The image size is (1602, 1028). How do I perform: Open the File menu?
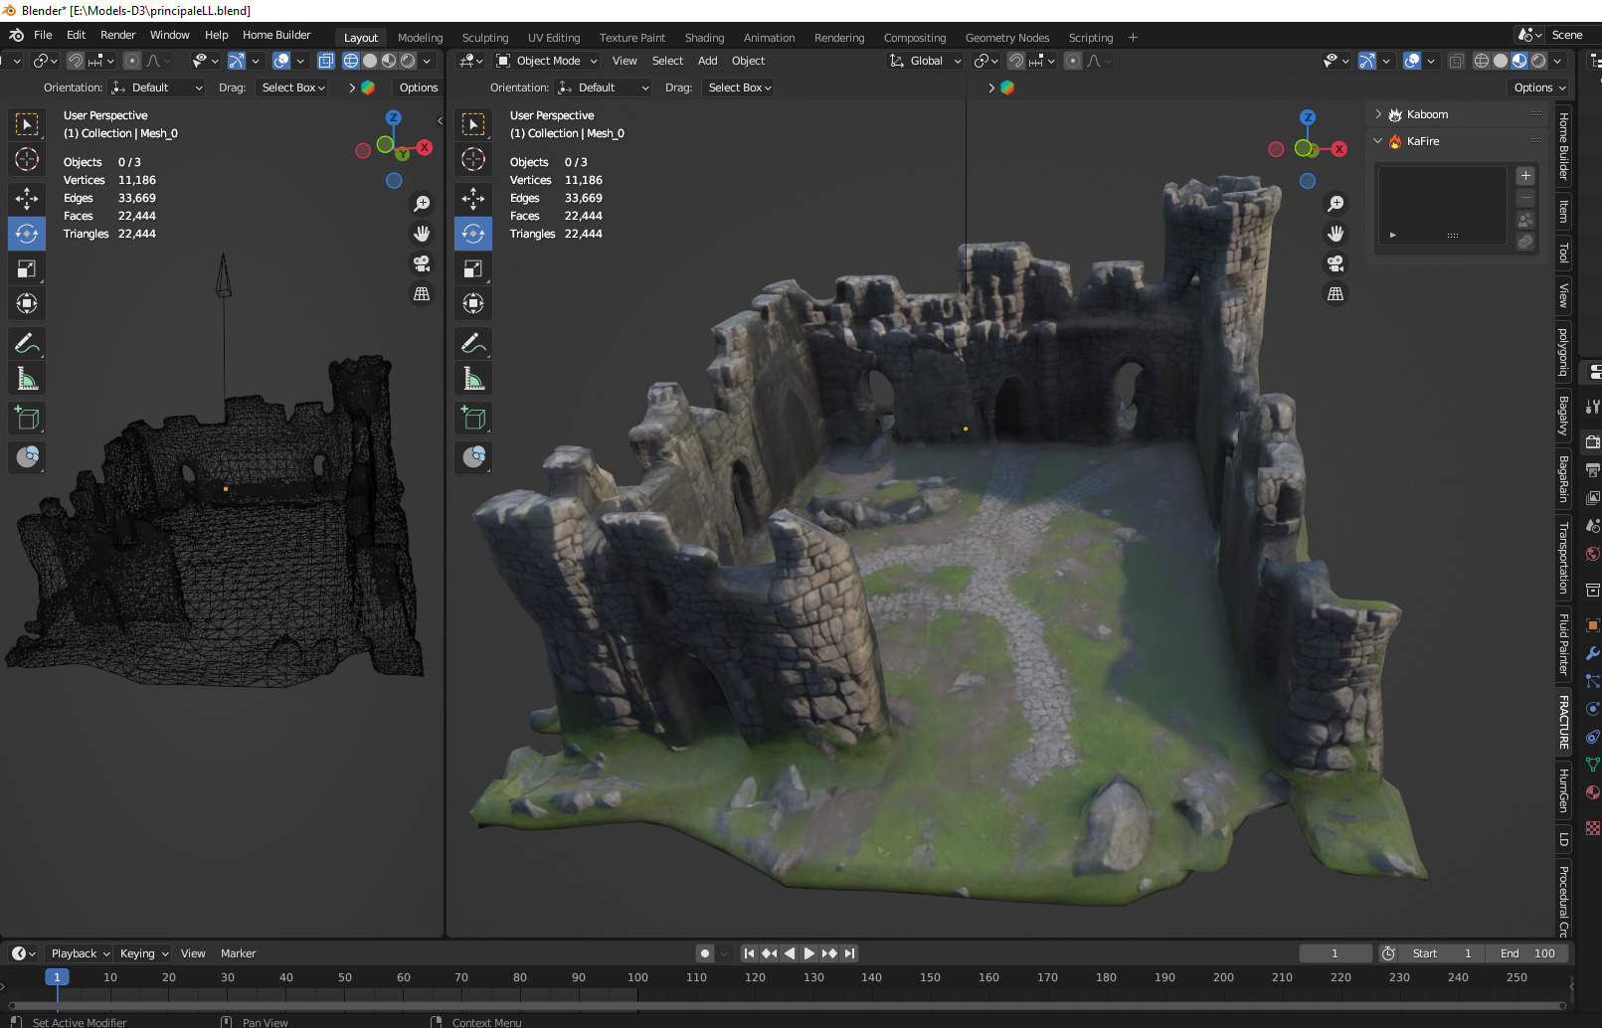(x=43, y=35)
